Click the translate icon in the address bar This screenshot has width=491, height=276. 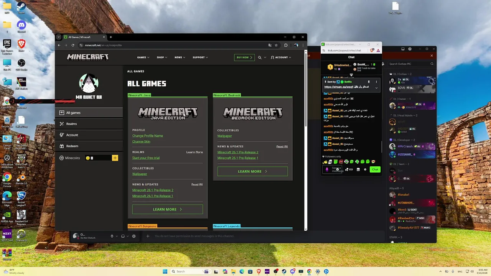[x=270, y=45]
